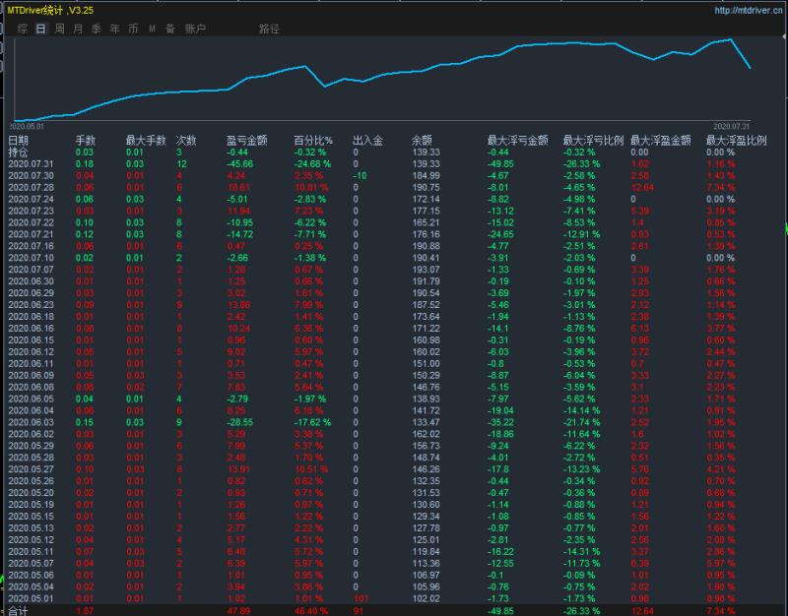Select the 2020.05.01 date row
Image resolution: width=788 pixels, height=616 pixels.
tap(31, 598)
